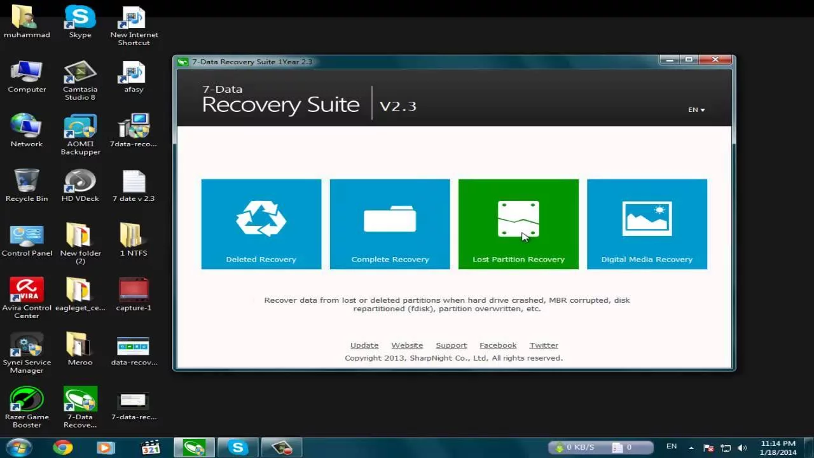Open the Twitter link
The image size is (814, 458).
(544, 345)
